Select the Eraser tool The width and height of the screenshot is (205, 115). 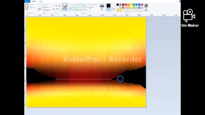[53, 9]
